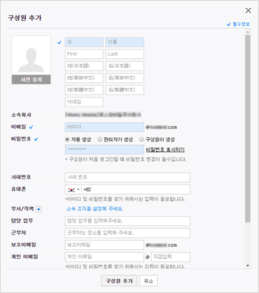Open the country flag dropdown for 휴대폰
The width and height of the screenshot is (259, 293).
[74, 189]
